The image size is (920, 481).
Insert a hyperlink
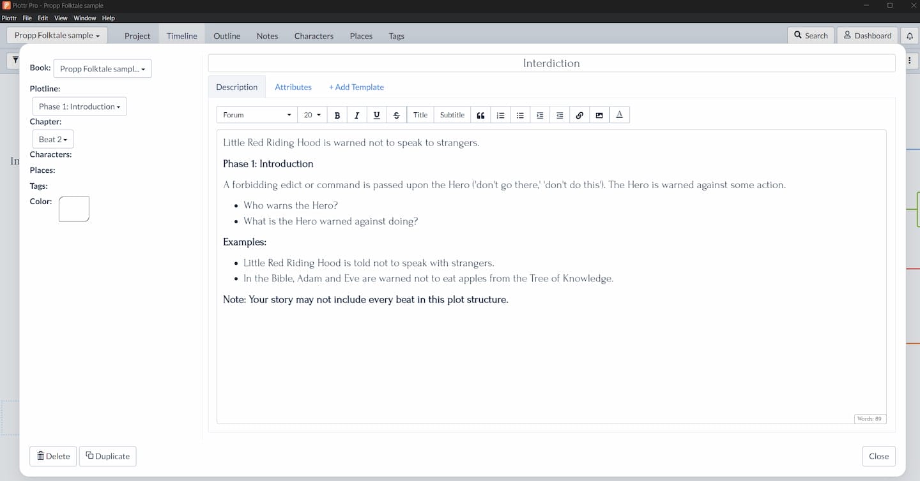(x=579, y=115)
